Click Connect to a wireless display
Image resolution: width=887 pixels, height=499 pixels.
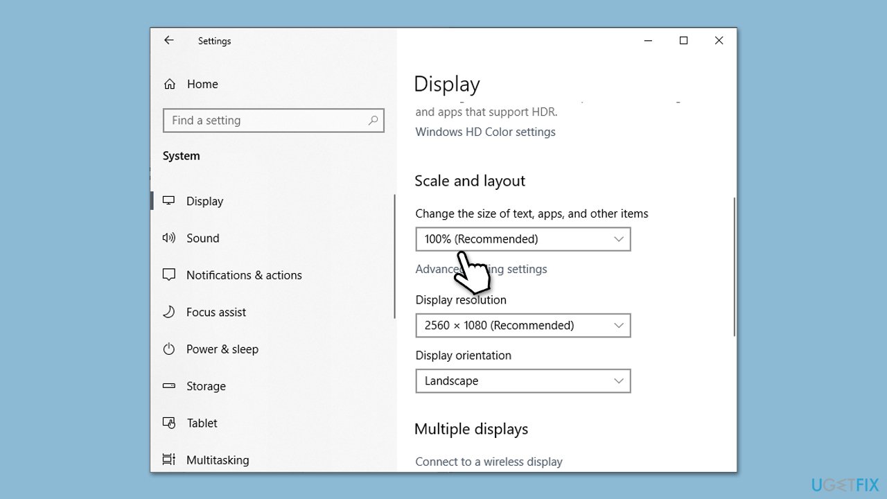[x=489, y=462]
